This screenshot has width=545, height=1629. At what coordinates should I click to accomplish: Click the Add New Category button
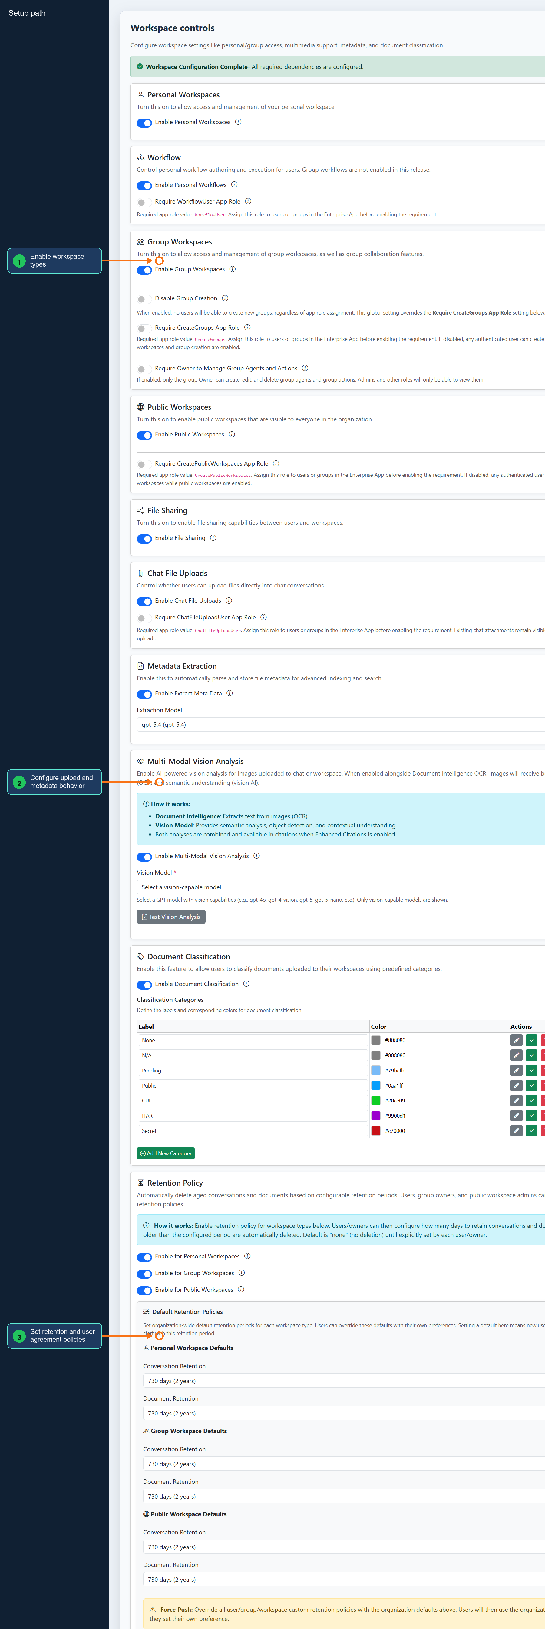click(165, 1153)
